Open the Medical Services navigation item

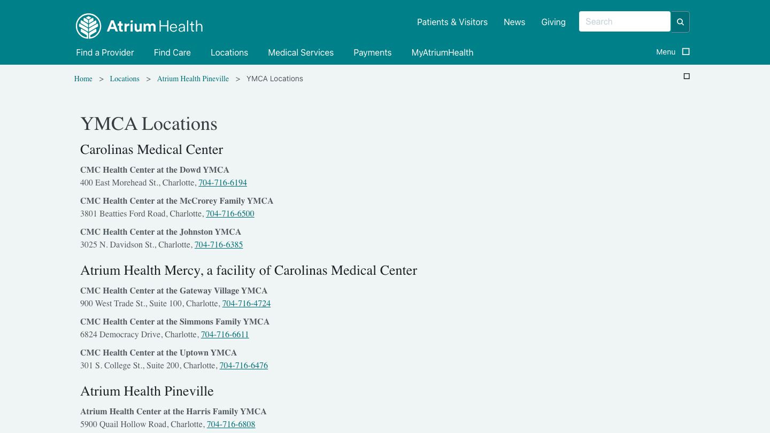(x=301, y=52)
